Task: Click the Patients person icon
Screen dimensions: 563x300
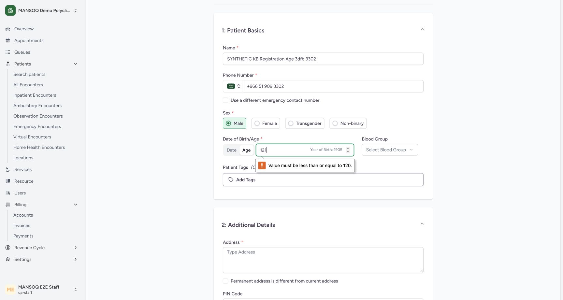Action: click(x=8, y=64)
